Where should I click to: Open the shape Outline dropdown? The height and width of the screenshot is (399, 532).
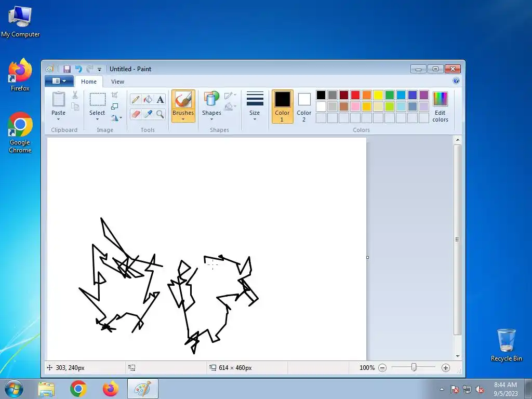230,95
